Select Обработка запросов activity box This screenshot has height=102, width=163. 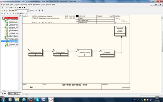click(x=35, y=52)
